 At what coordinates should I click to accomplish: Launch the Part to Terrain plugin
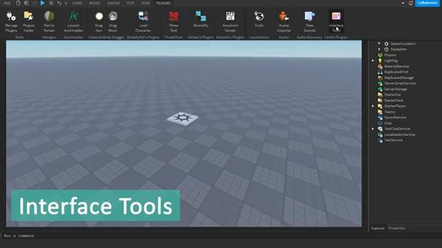click(x=49, y=21)
